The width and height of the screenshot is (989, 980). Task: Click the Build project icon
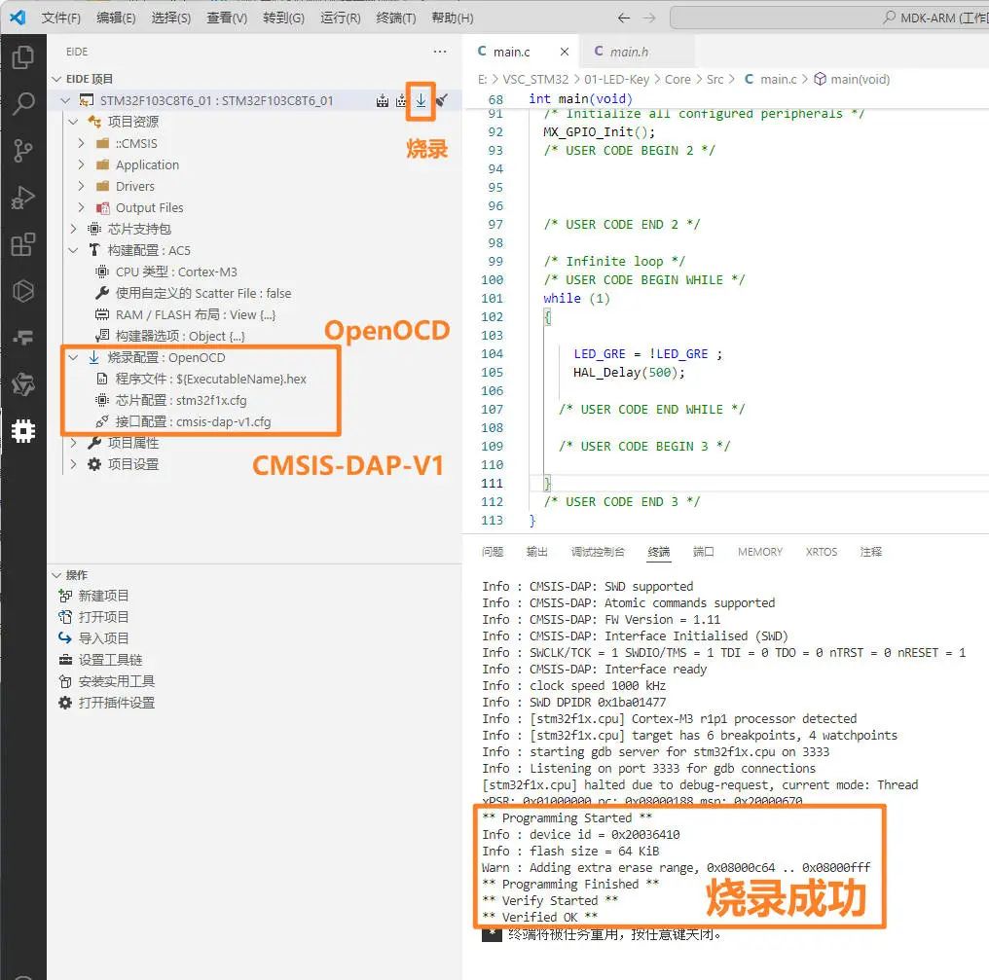tap(383, 101)
